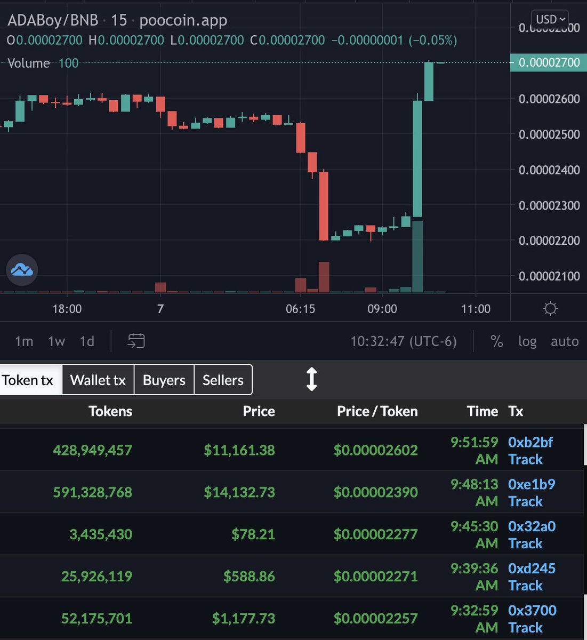The height and width of the screenshot is (640, 587).
Task: Toggle the percentage price scale
Action: coord(496,341)
